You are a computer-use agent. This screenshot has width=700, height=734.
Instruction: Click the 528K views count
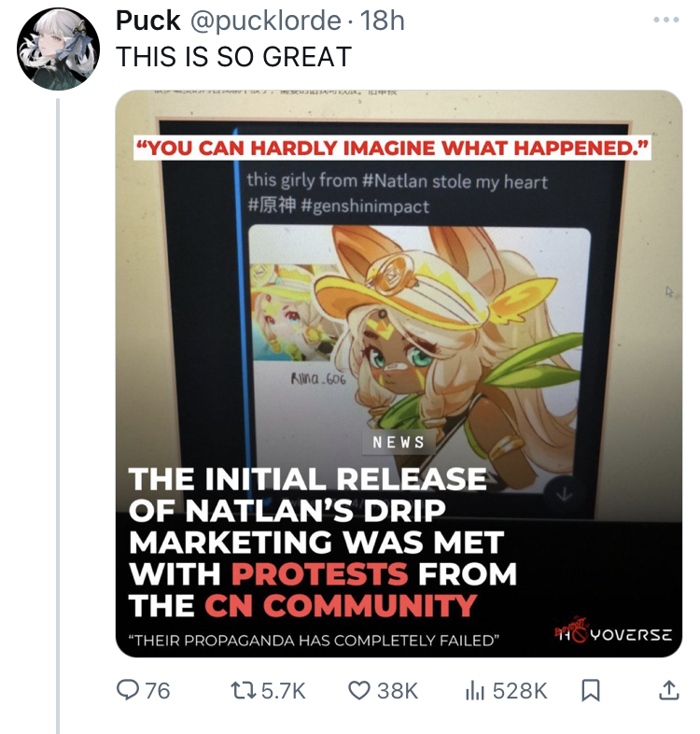coord(520,690)
